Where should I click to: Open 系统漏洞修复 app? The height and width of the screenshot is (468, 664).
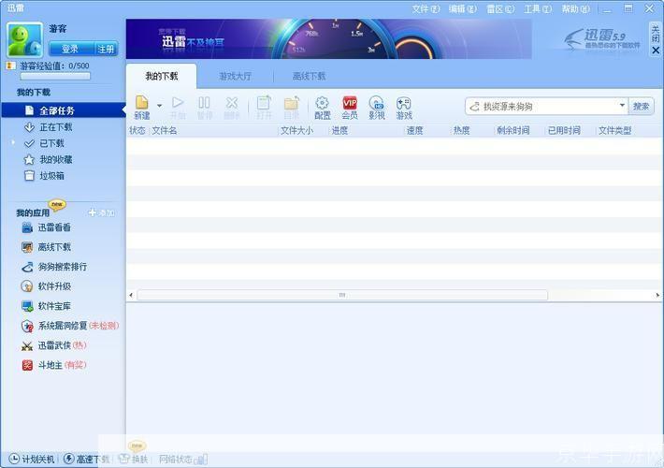[70, 326]
